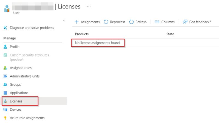
Task: Click the Assigned roles icon
Action: (x=5, y=68)
